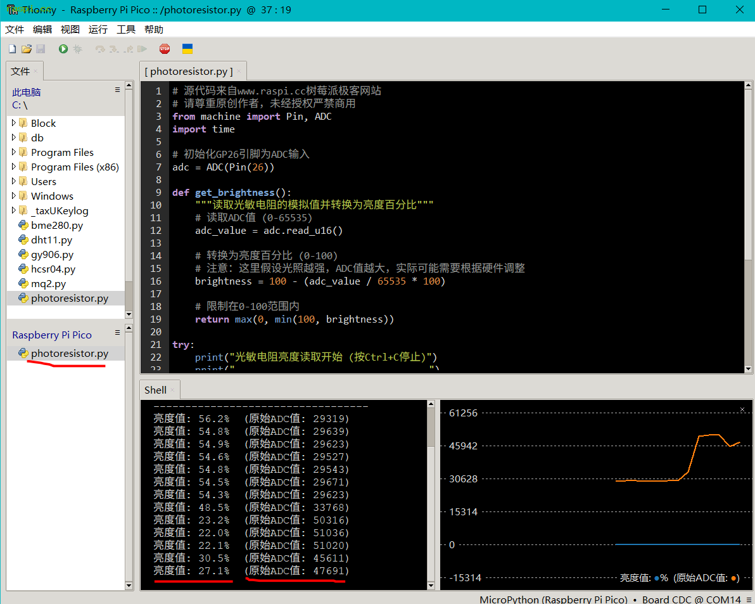Click the Resume debug icon
This screenshot has height=604, width=755.
pos(142,49)
